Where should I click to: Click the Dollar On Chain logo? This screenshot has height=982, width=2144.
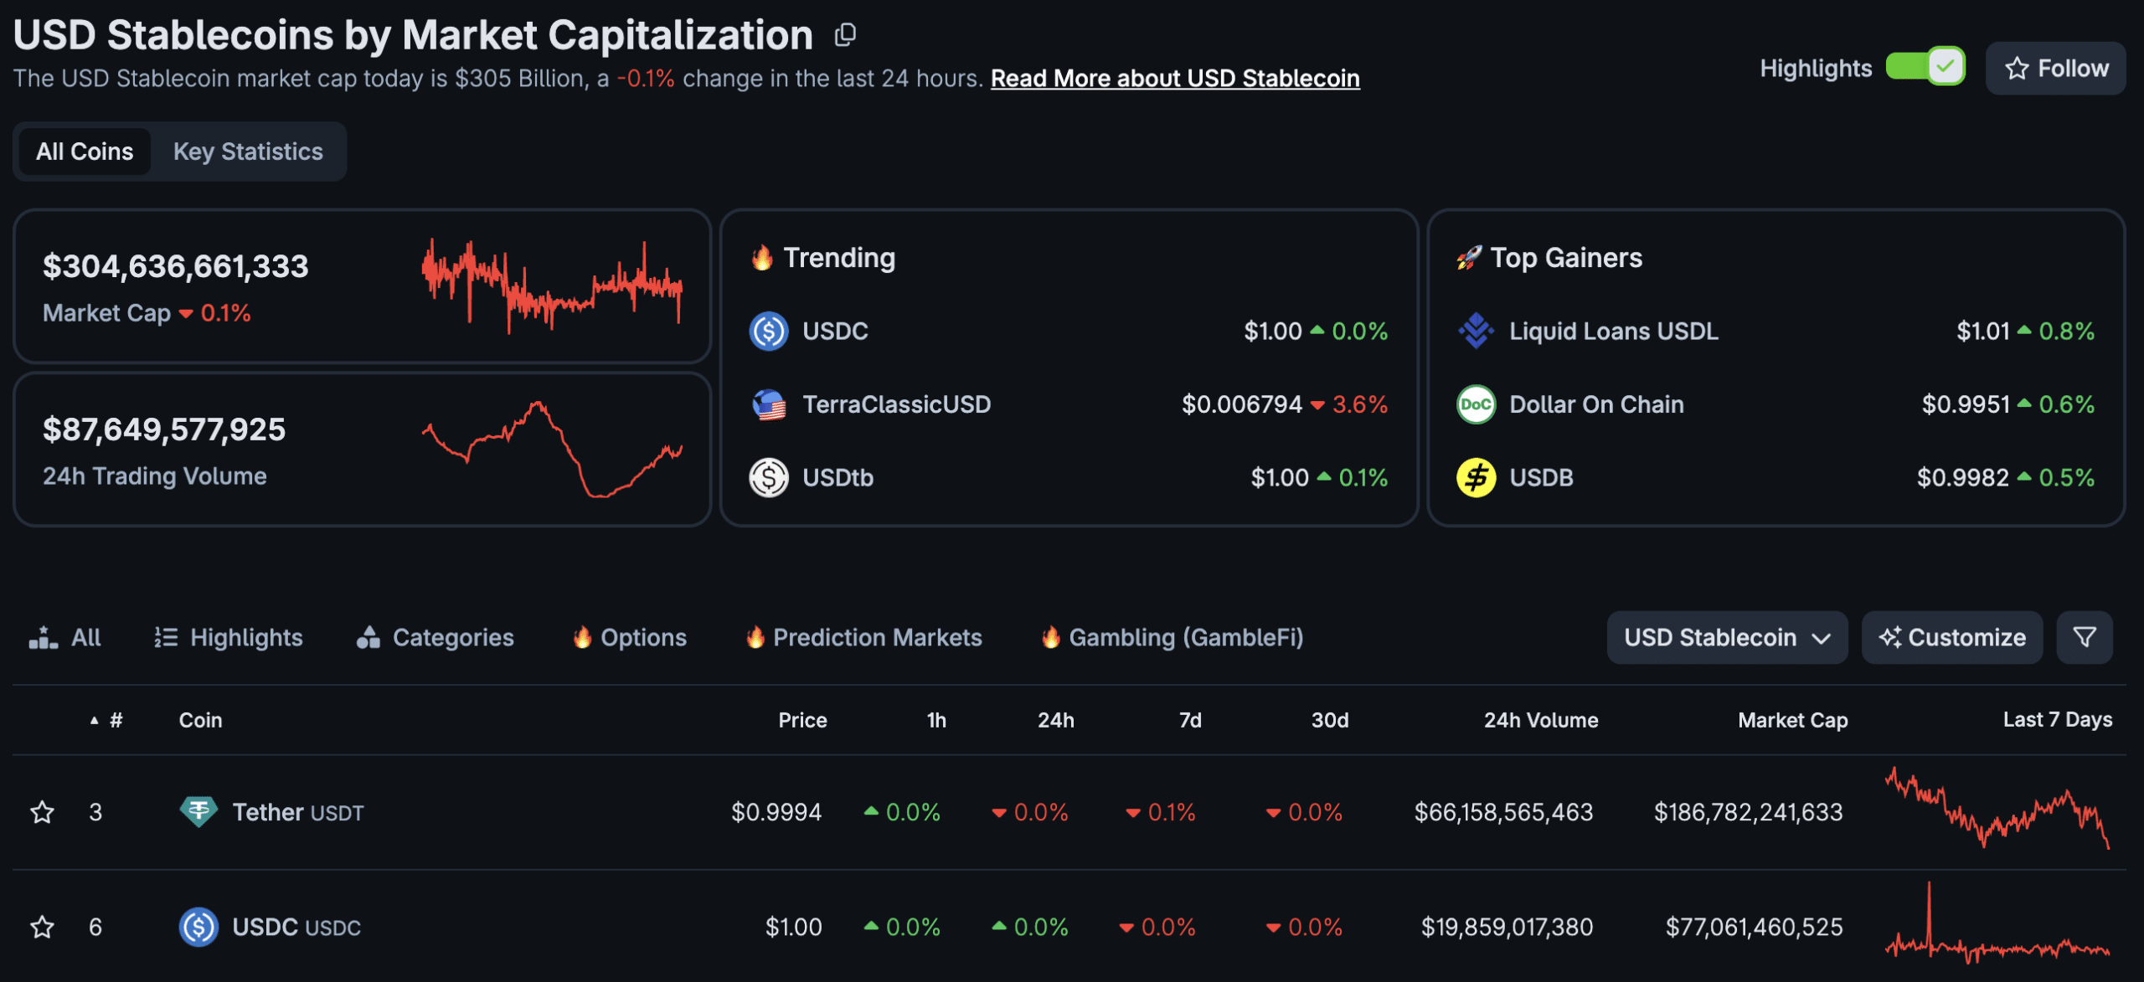coord(1476,404)
